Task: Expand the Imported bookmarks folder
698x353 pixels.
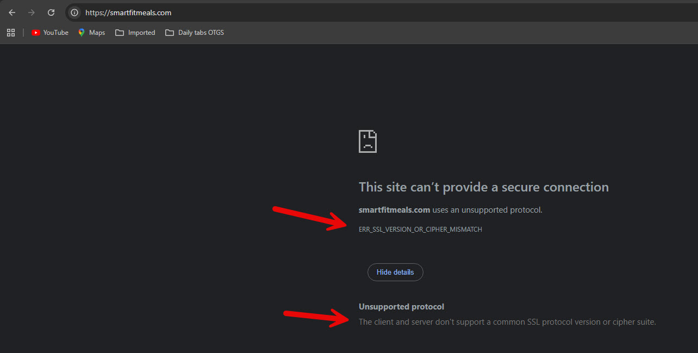Action: [x=135, y=33]
